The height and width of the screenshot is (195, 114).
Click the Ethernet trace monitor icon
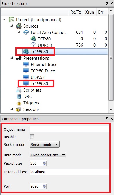[x=26, y=64]
